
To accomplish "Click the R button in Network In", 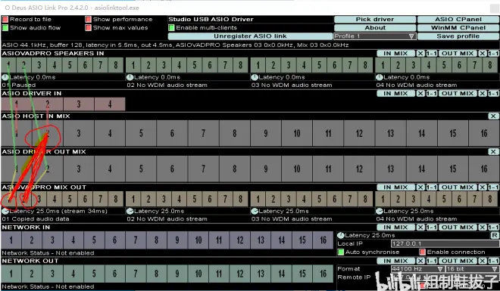I will [x=495, y=235].
